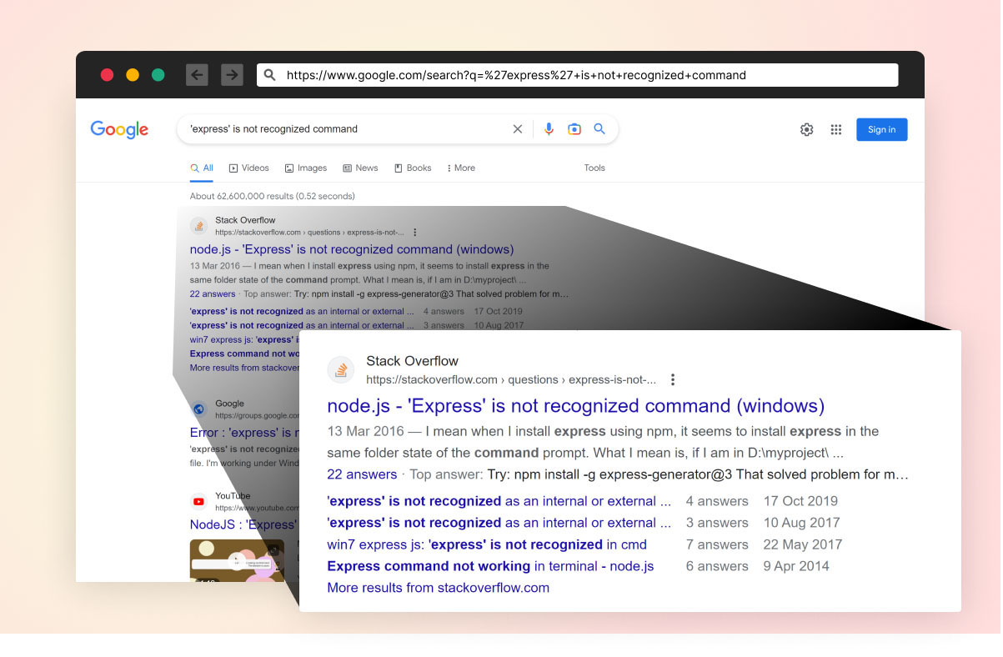Click the large Stack Overflow favicon in enlarged callout
The height and width of the screenshot is (657, 1003).
341,370
